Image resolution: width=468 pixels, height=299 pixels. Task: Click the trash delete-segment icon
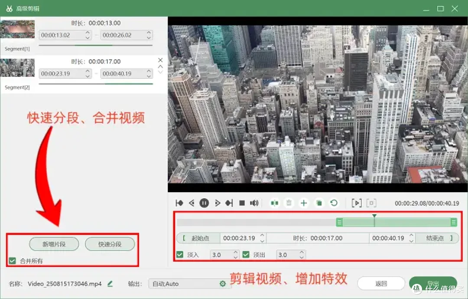pos(289,203)
